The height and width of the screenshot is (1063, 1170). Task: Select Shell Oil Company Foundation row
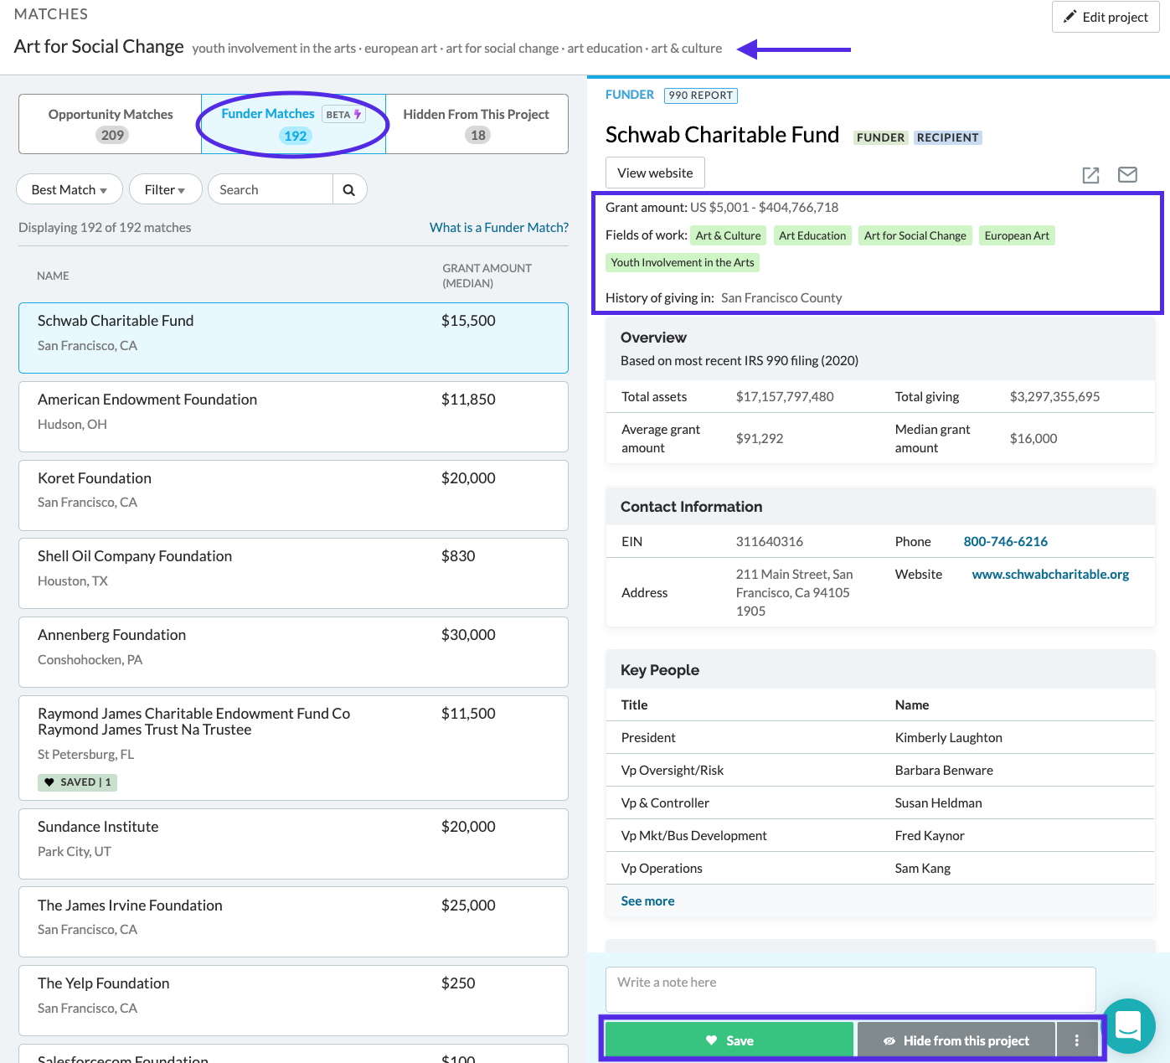tap(293, 573)
